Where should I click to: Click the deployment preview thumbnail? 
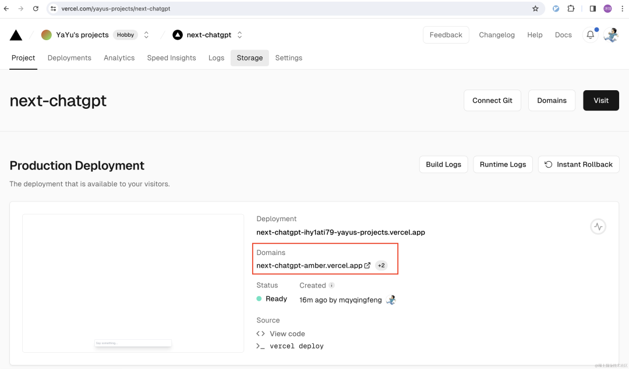[x=133, y=283]
